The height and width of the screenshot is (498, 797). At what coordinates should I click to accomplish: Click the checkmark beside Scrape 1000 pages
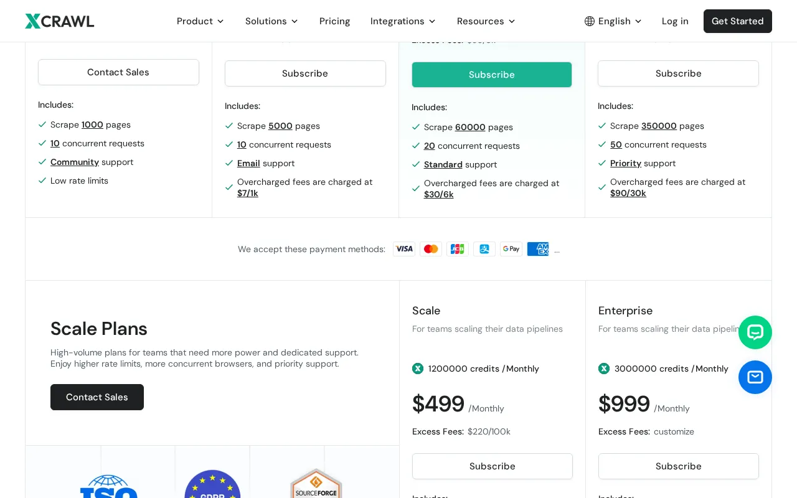click(x=42, y=125)
